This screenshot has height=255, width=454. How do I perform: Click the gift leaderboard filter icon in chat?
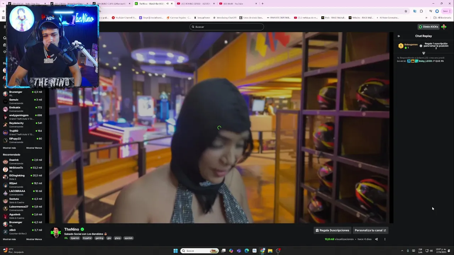(x=423, y=53)
